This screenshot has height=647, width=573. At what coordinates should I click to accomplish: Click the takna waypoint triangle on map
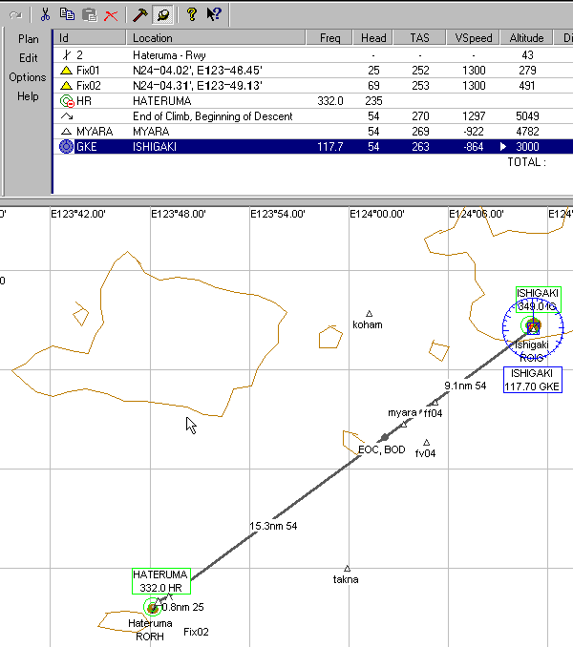[x=347, y=569]
